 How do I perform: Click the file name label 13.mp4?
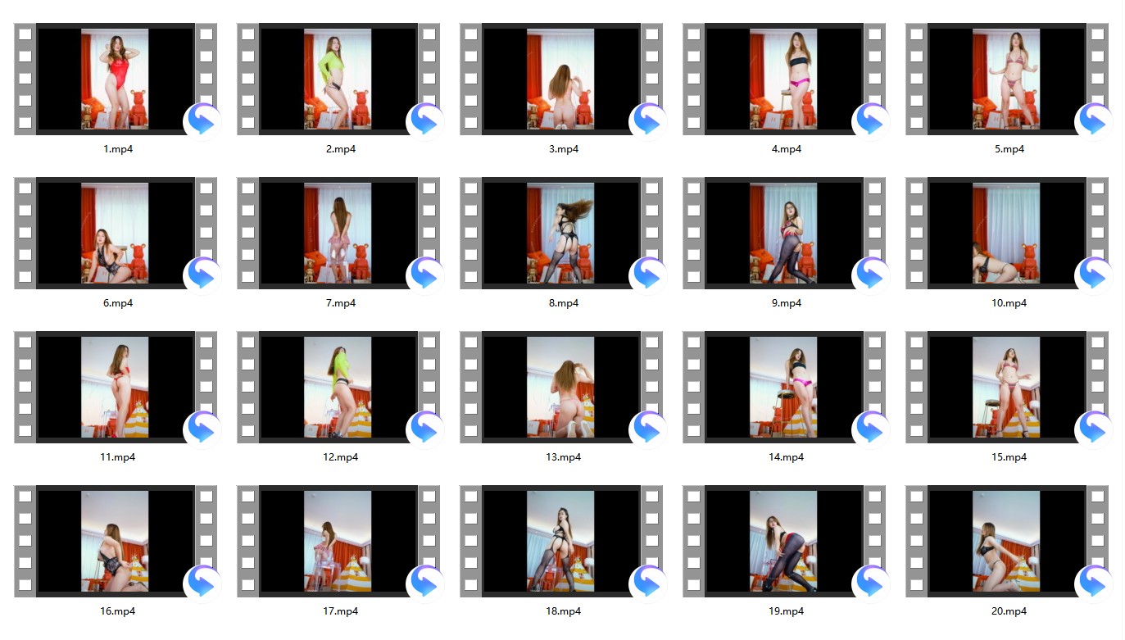(x=564, y=457)
